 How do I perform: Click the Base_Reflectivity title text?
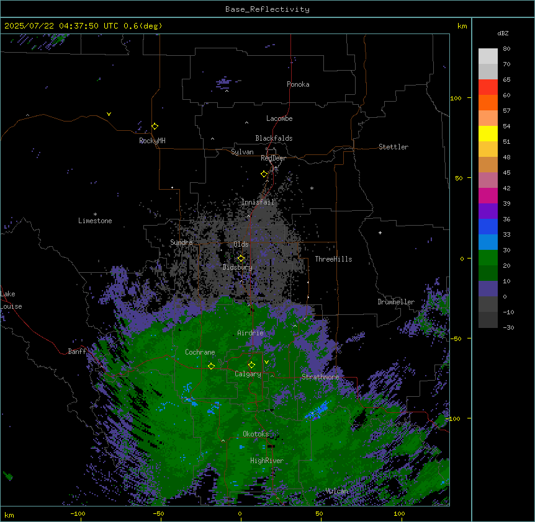pos(267,9)
